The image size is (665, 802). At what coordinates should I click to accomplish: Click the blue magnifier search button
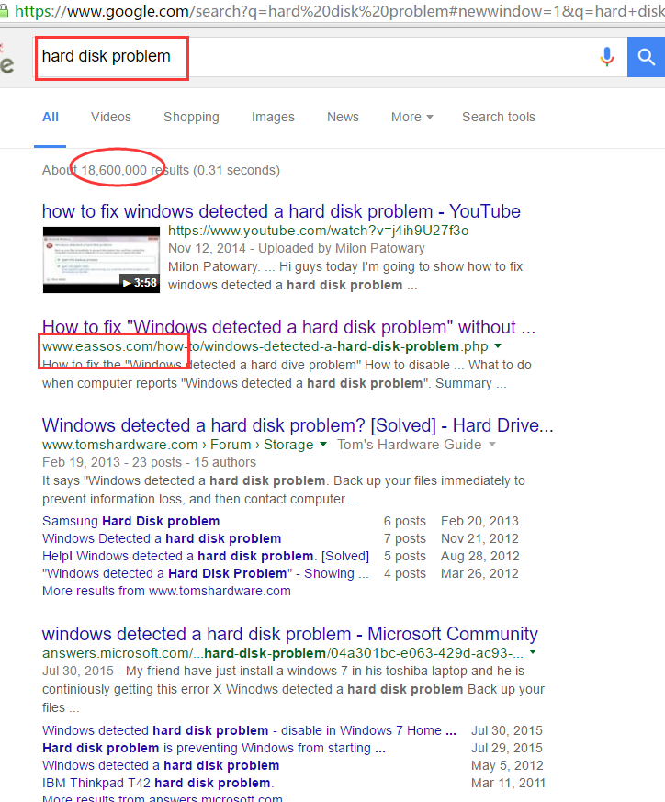646,57
